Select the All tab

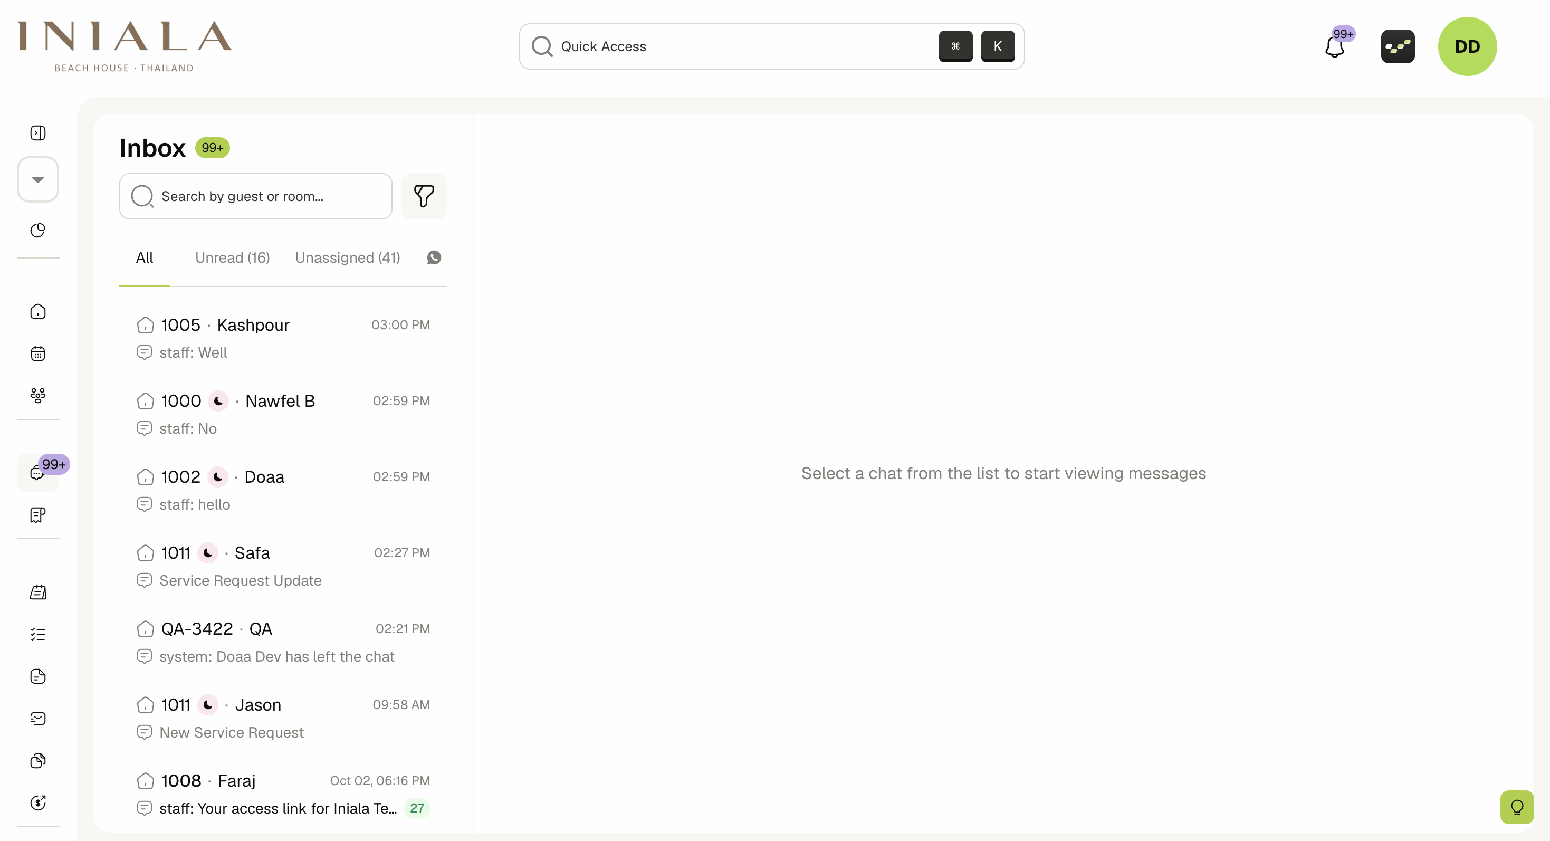[145, 257]
